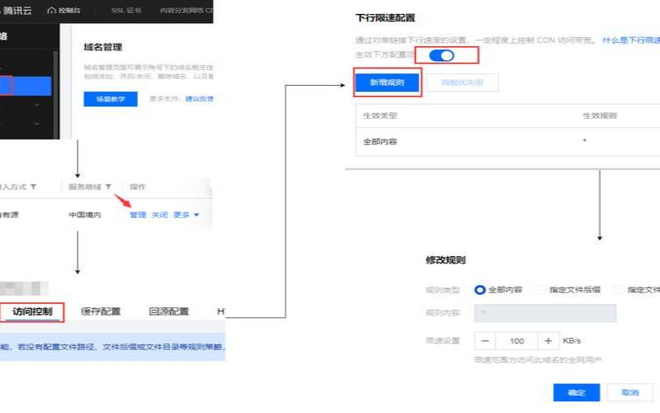Select the 指定文件后缀 radio option
The width and height of the screenshot is (660, 413).
click(540, 290)
